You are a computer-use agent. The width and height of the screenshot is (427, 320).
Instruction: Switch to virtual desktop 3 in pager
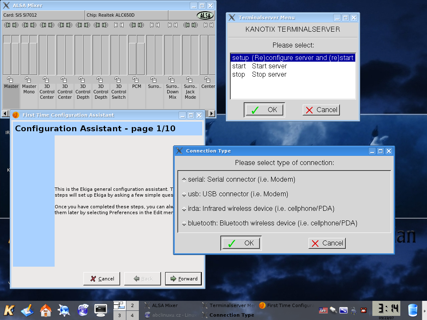point(120,315)
